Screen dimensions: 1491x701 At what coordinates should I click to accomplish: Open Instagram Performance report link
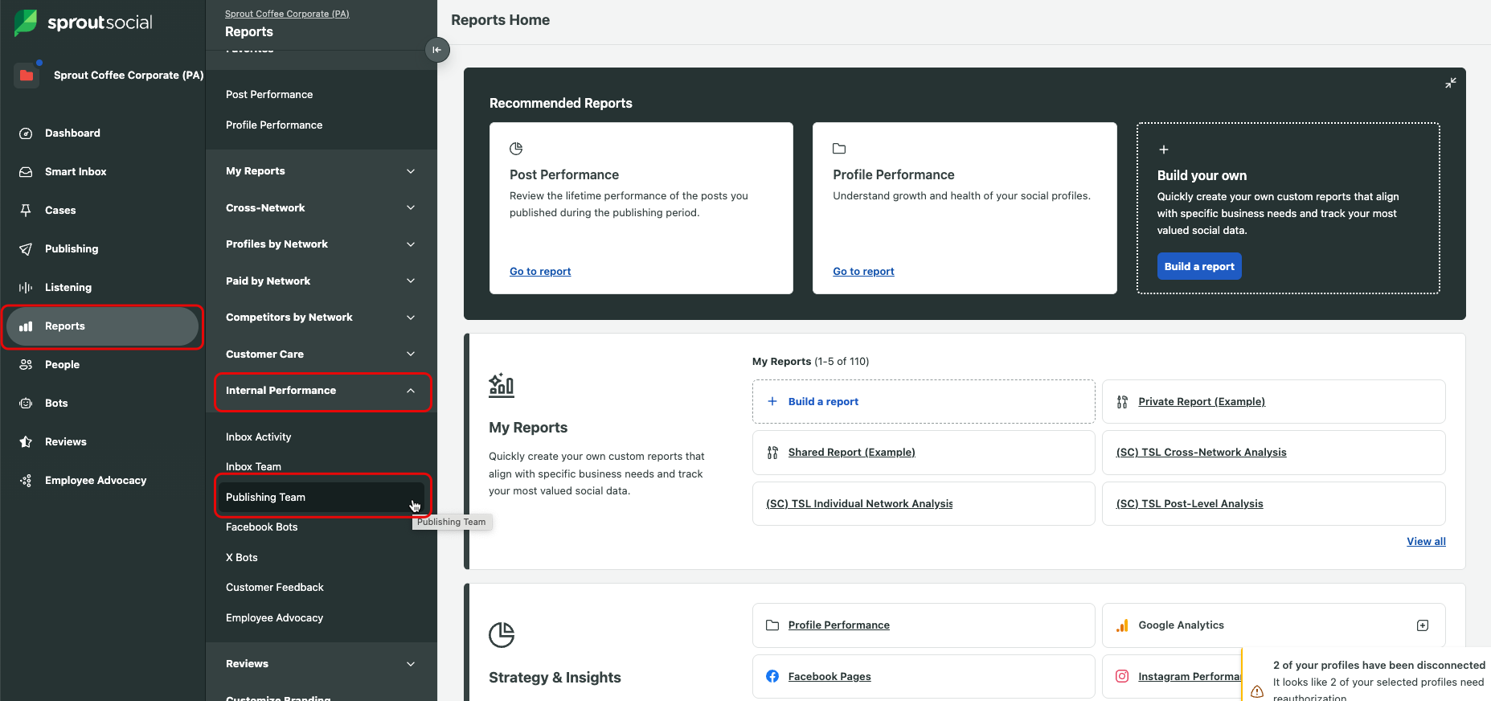tap(1190, 677)
